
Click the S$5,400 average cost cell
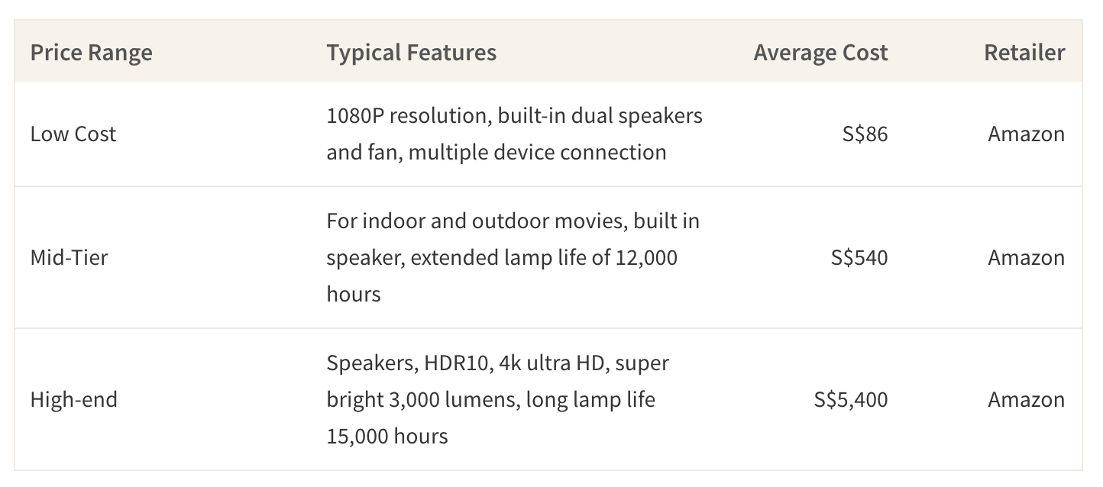click(x=851, y=399)
